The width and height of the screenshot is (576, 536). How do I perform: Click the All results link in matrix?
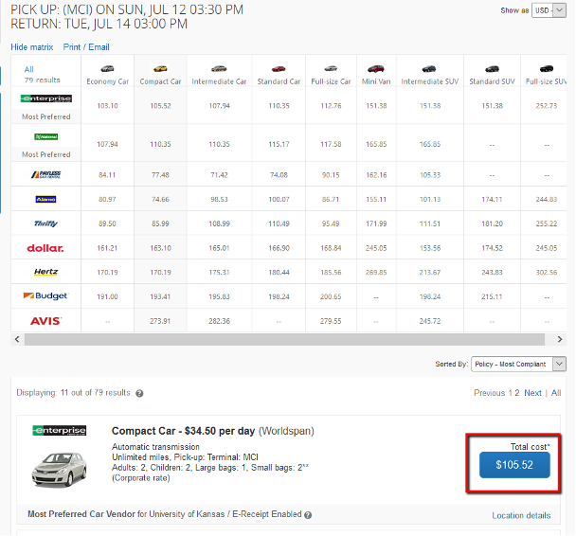[x=29, y=69]
